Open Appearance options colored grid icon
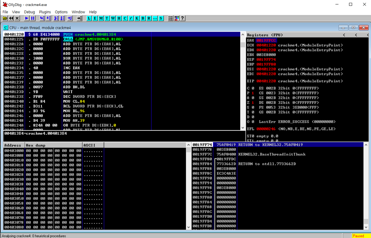 point(177,18)
